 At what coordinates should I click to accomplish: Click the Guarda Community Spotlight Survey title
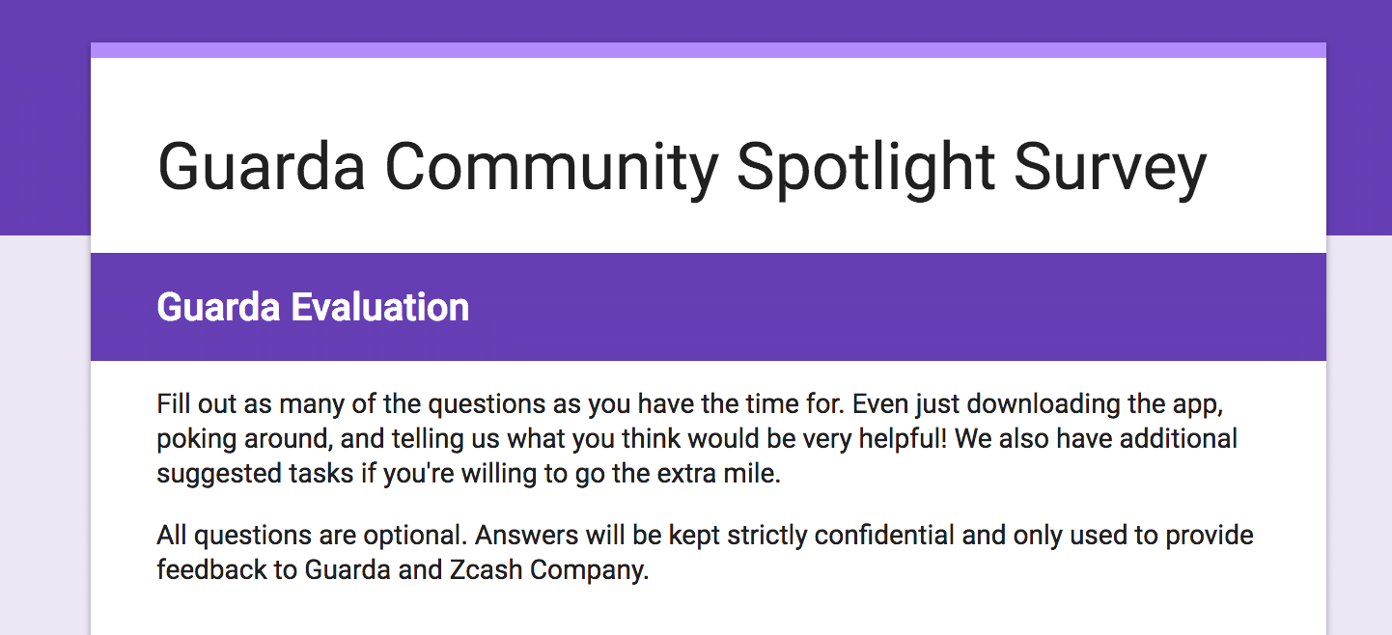coord(682,167)
